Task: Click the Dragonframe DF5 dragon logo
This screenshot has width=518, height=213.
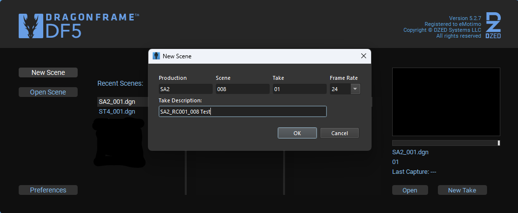Action: pyautogui.click(x=31, y=25)
